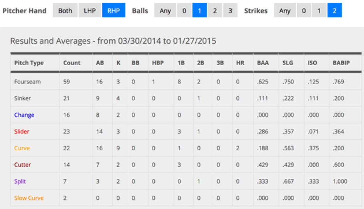The image size is (364, 209).
Task: Switch pitcher hand filter to LHP
Action: tap(89, 10)
